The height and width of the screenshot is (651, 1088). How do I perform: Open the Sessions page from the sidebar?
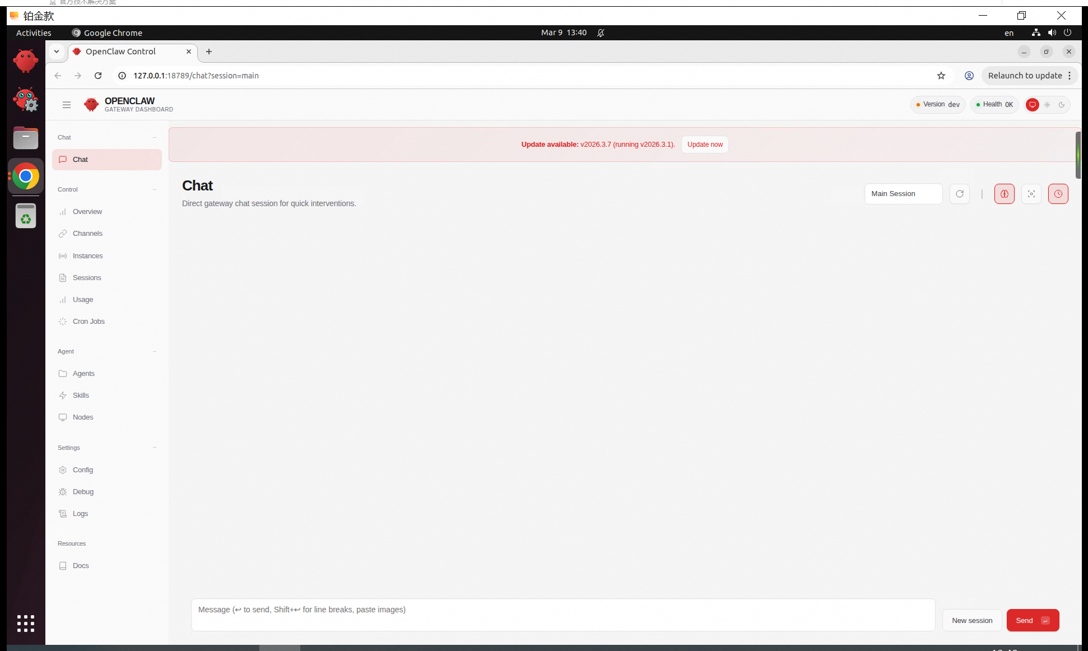point(86,277)
